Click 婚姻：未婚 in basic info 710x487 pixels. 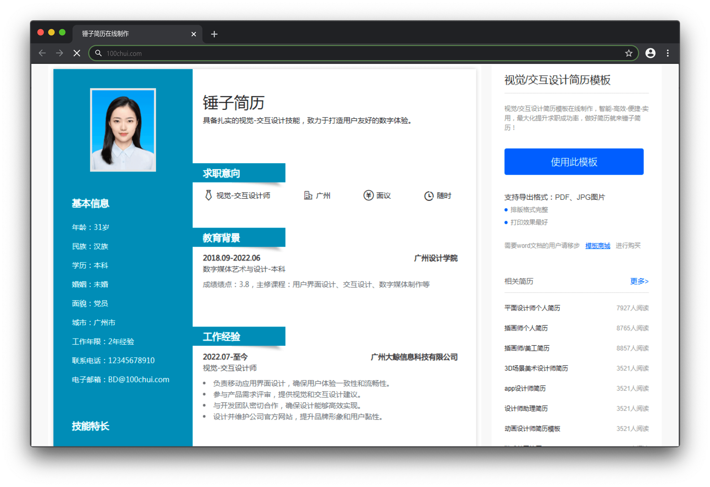(90, 284)
